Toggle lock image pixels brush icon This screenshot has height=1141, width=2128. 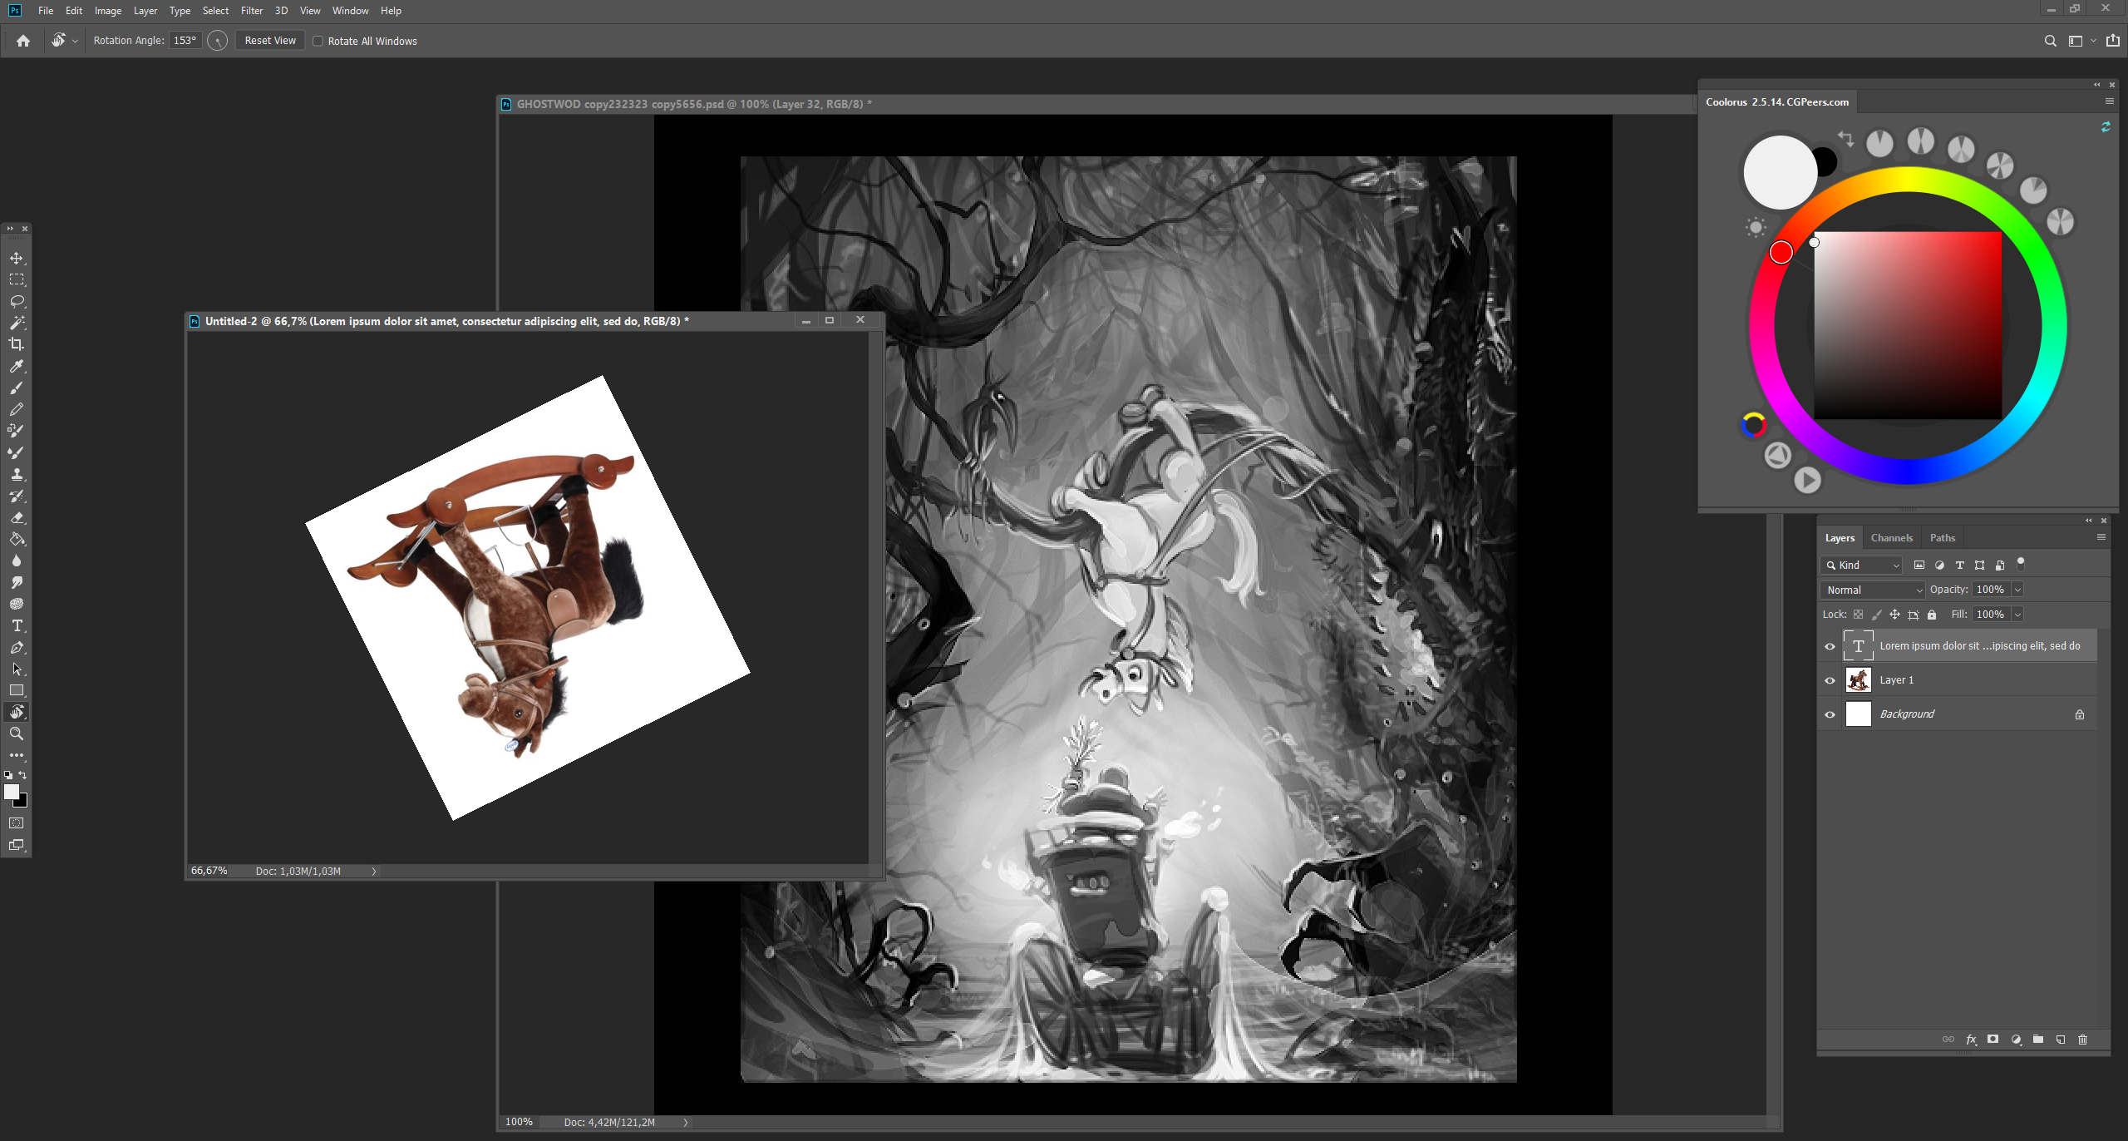tap(1877, 615)
